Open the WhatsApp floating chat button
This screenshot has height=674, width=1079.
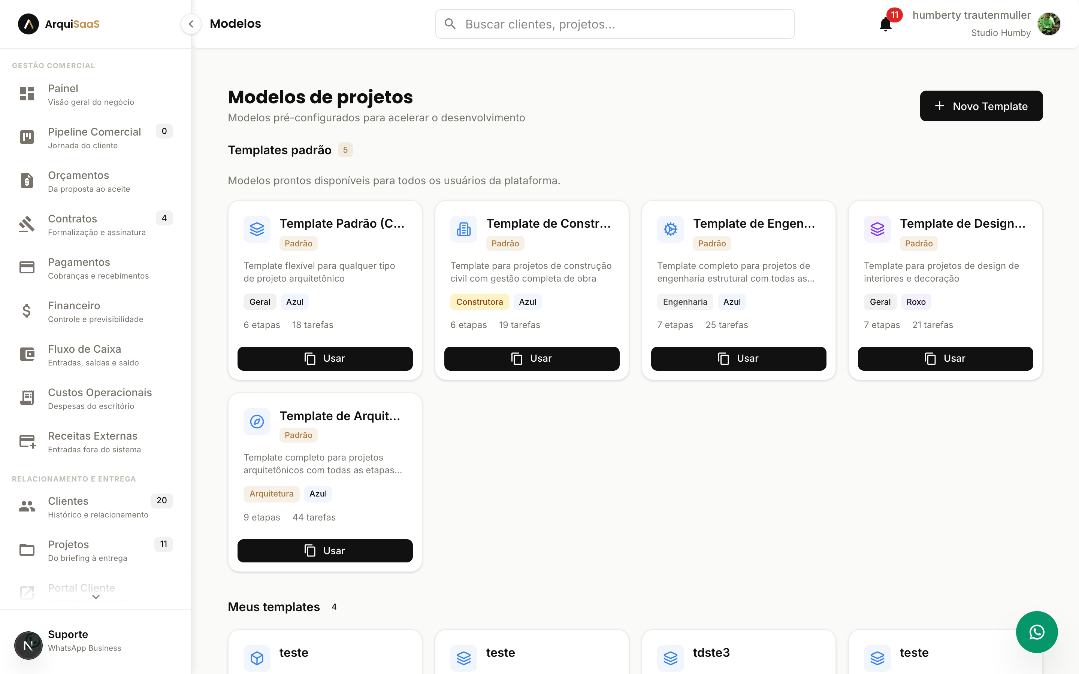[x=1037, y=632]
